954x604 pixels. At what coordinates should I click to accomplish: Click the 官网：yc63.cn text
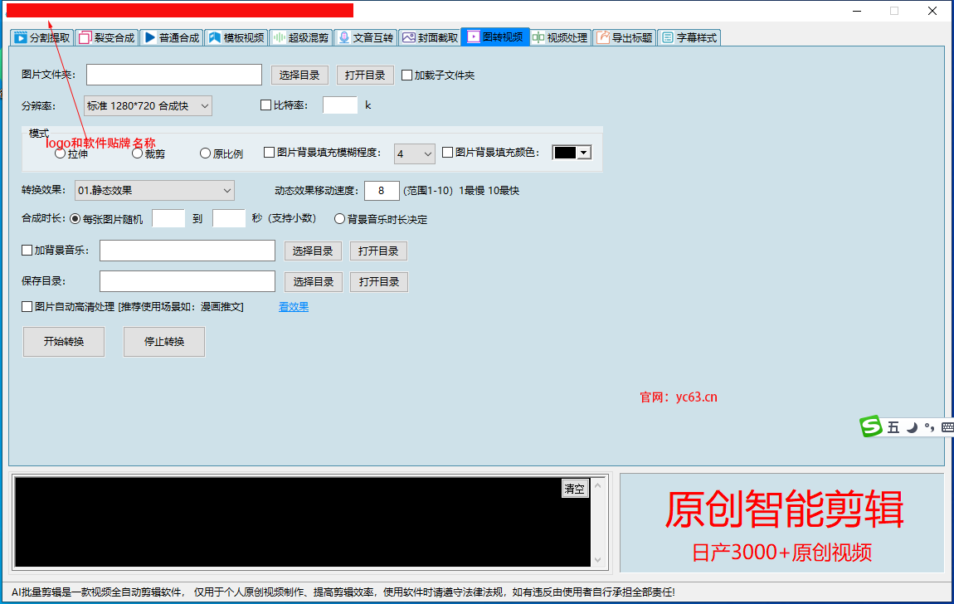[x=679, y=397]
